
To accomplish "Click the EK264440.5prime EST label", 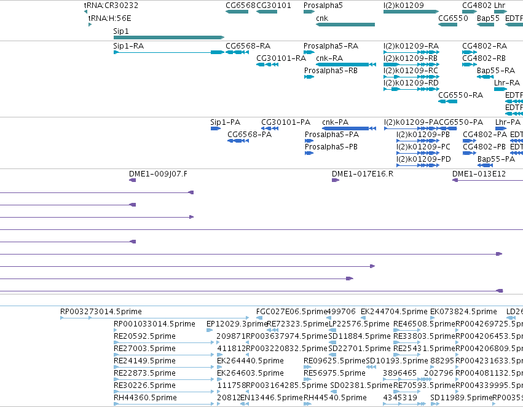I will point(250,361).
